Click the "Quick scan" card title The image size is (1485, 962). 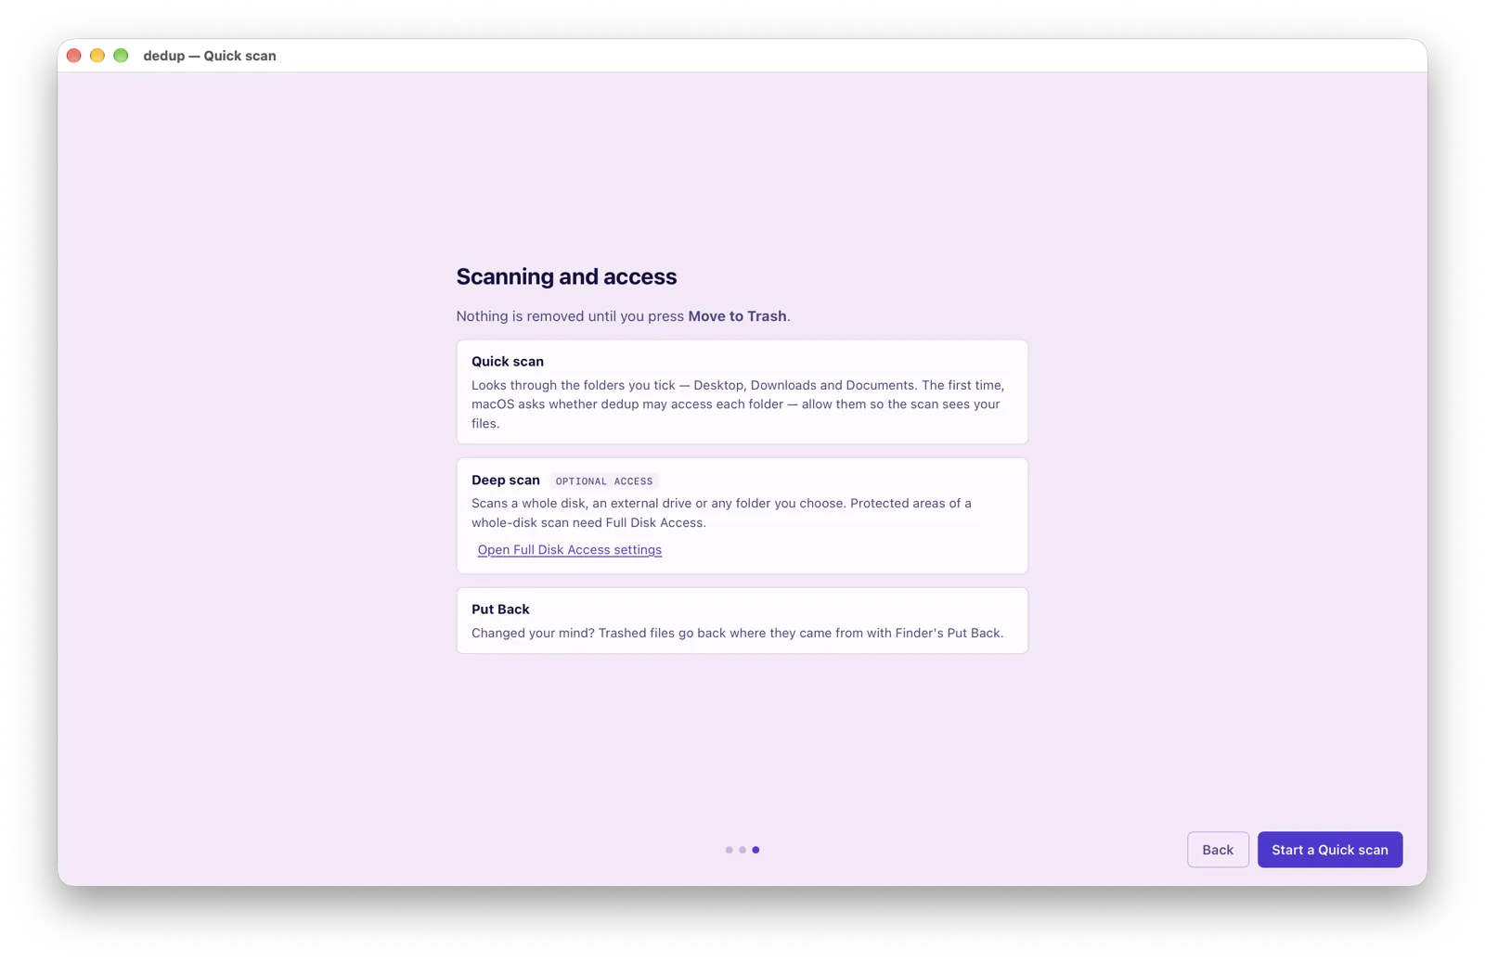508,361
